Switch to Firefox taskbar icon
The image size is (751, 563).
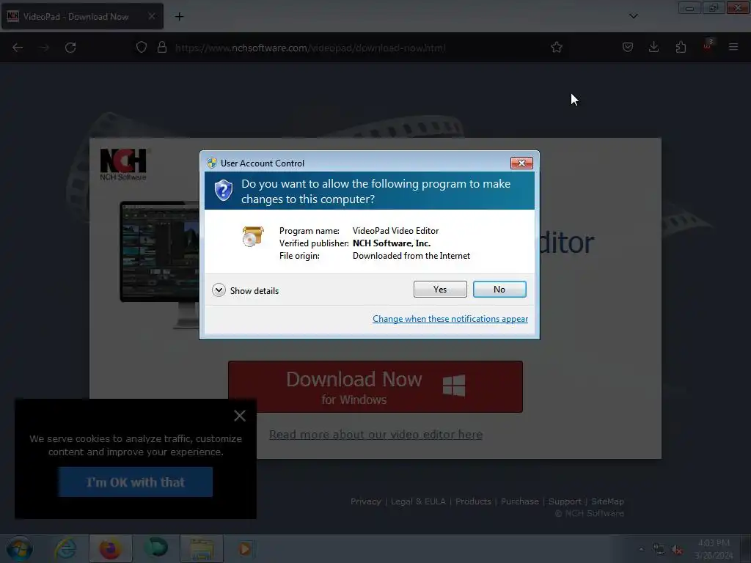click(110, 548)
